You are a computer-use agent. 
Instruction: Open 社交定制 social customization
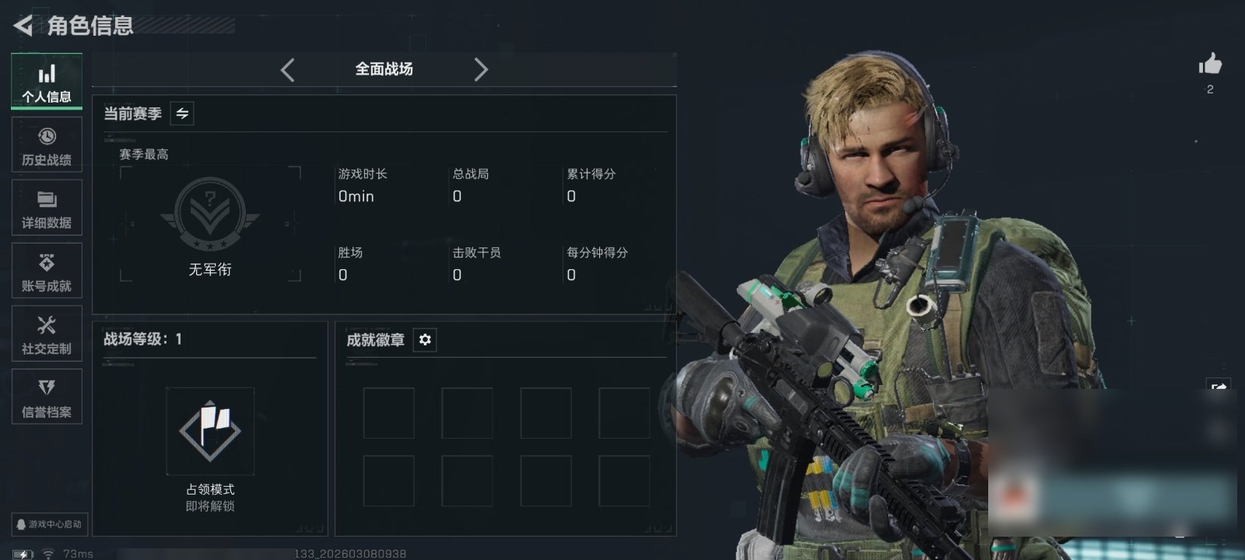tap(47, 334)
